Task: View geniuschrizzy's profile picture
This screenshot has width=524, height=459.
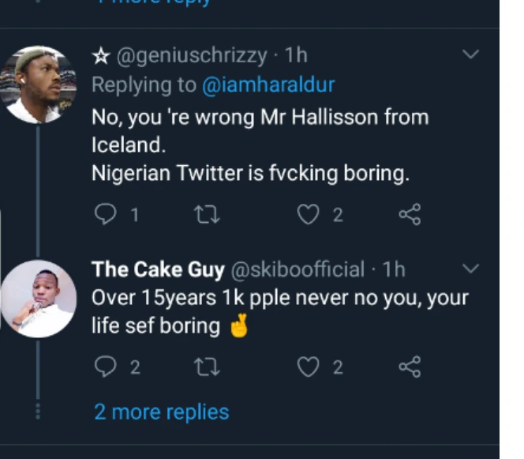Action: 39,85
